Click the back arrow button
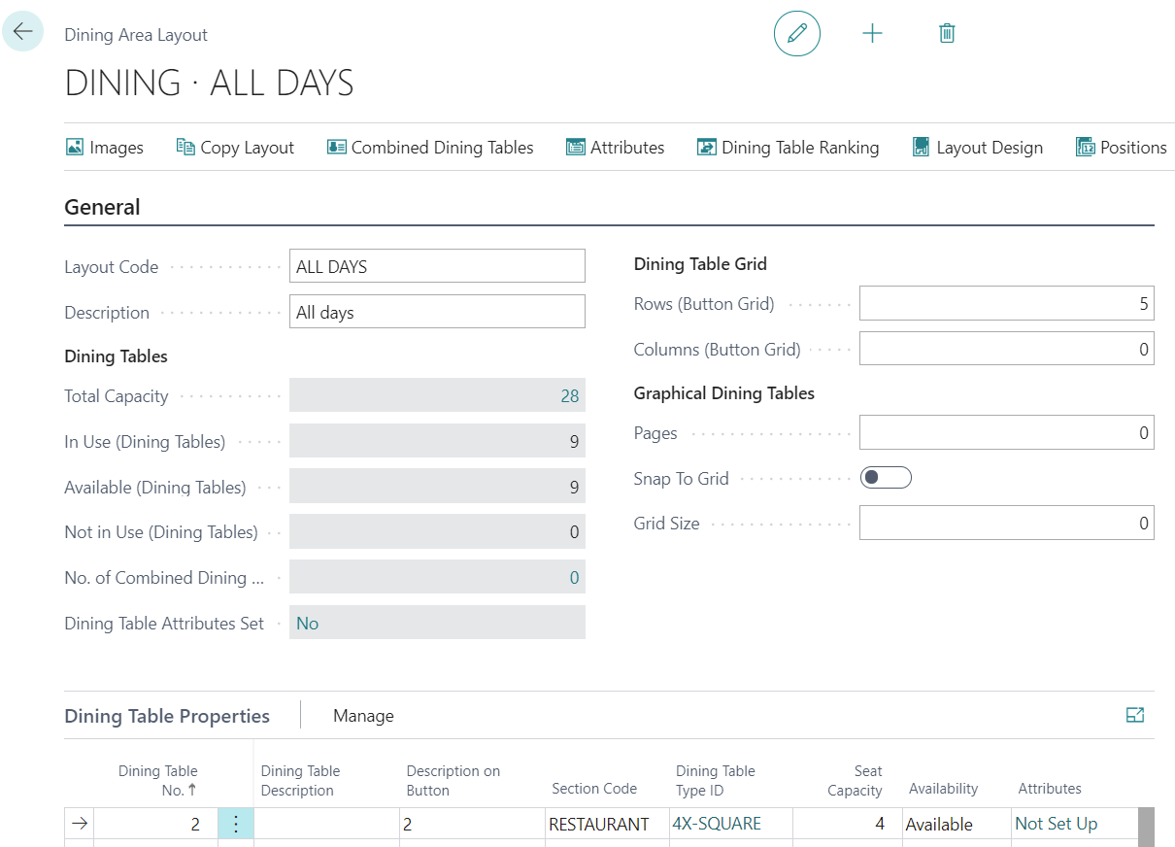Screen dimensions: 1175x847 click(x=22, y=32)
